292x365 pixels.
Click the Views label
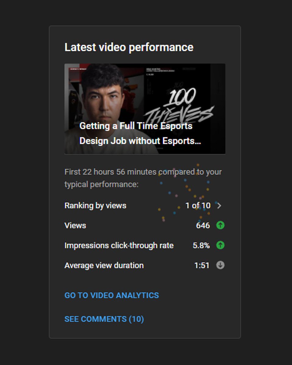point(75,225)
